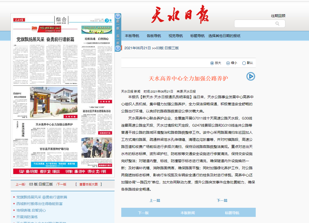Go to 下一篇 article
This screenshot has width=309, height=223.
pos(222,200)
